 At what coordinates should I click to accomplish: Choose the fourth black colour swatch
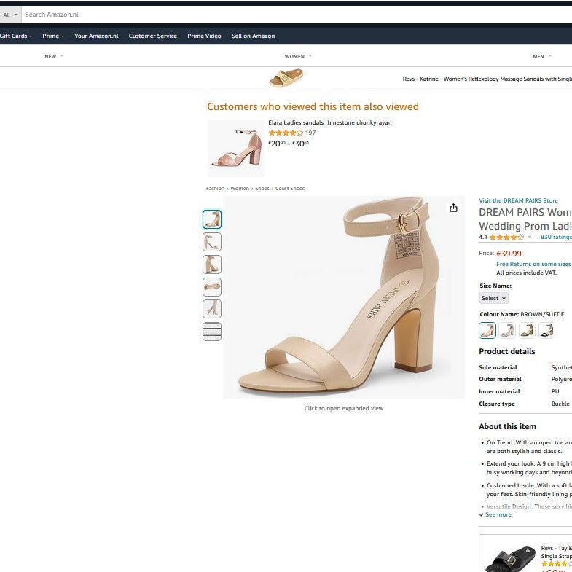(546, 331)
